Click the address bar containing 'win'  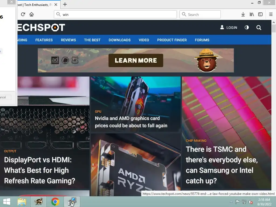115,15
